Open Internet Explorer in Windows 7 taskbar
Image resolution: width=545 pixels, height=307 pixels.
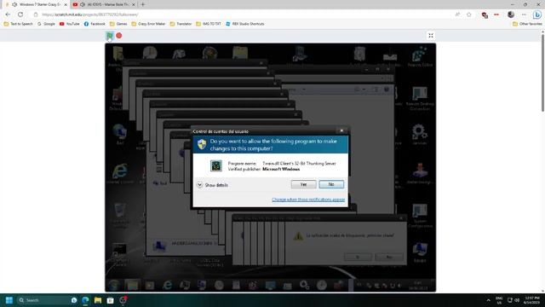(x=167, y=285)
